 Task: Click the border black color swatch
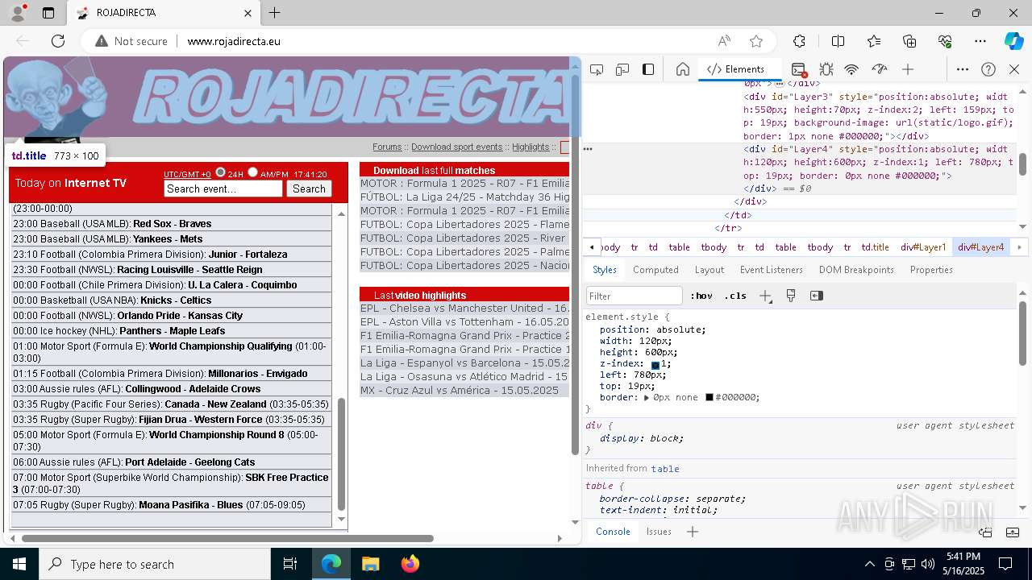pos(709,398)
